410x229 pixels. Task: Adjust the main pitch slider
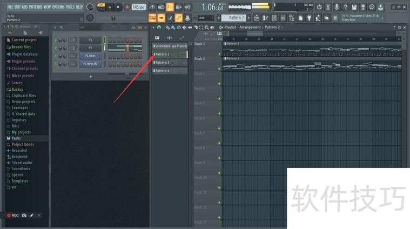pyautogui.click(x=113, y=18)
